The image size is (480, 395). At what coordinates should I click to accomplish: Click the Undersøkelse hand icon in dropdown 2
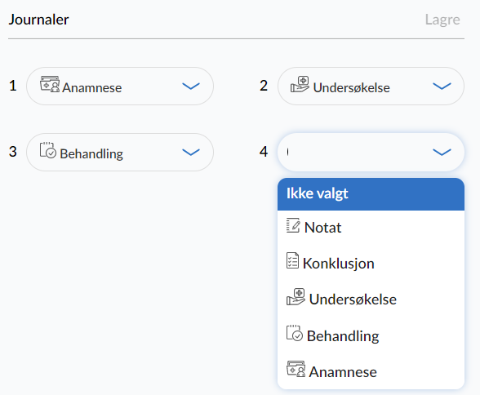click(300, 84)
